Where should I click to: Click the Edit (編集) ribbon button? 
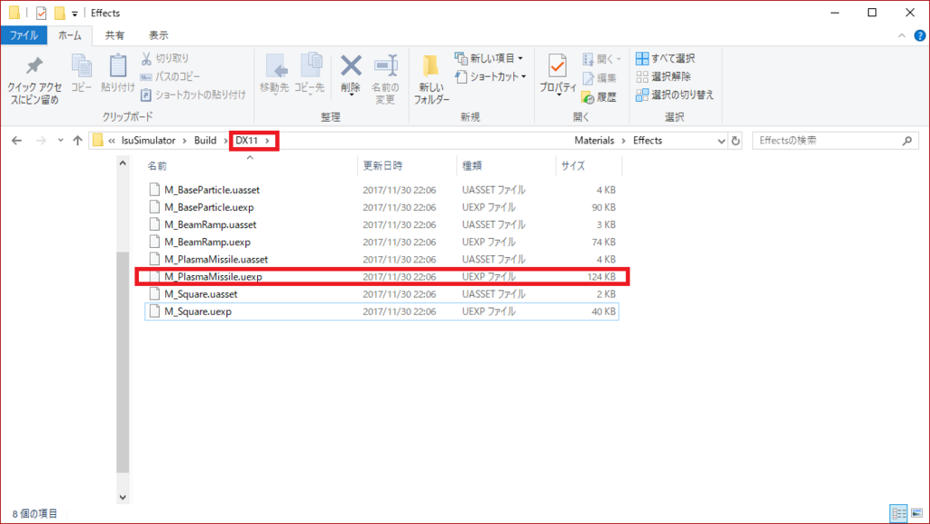[599, 78]
